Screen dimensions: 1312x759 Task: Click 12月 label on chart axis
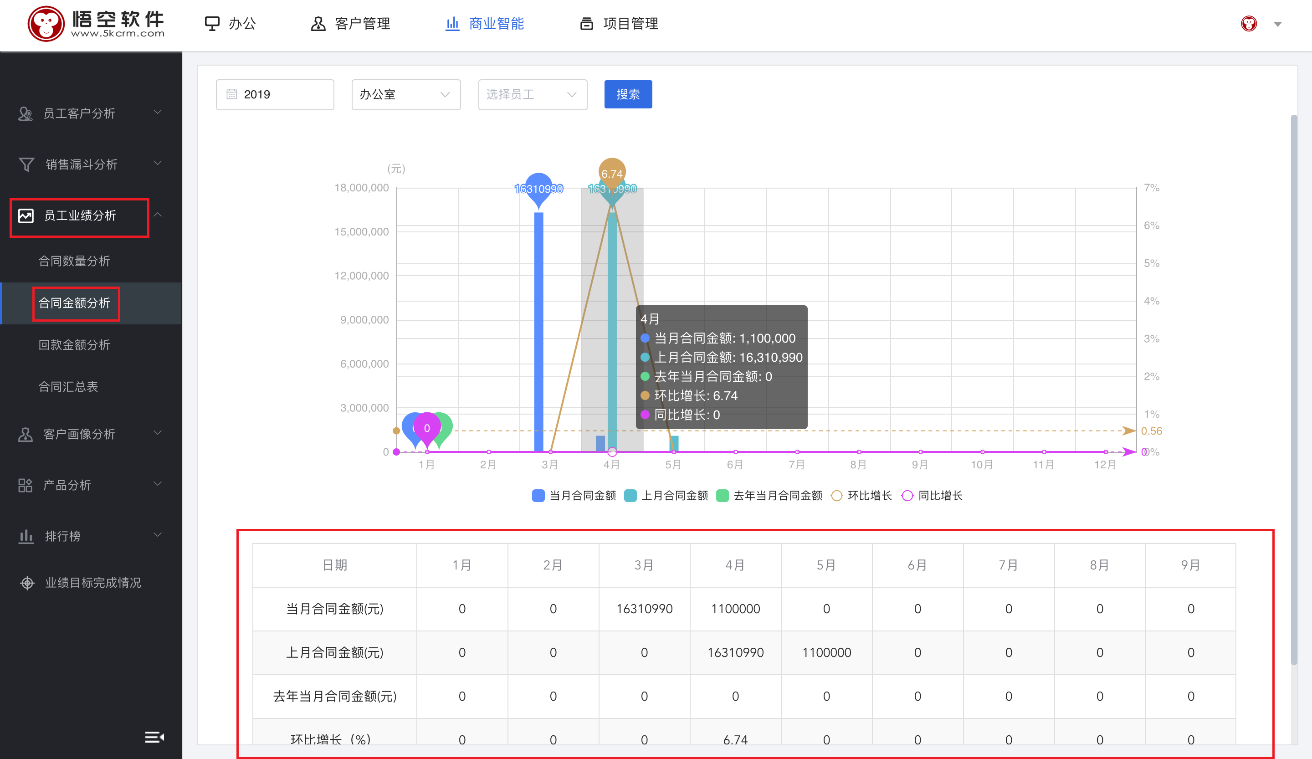pos(1105,464)
